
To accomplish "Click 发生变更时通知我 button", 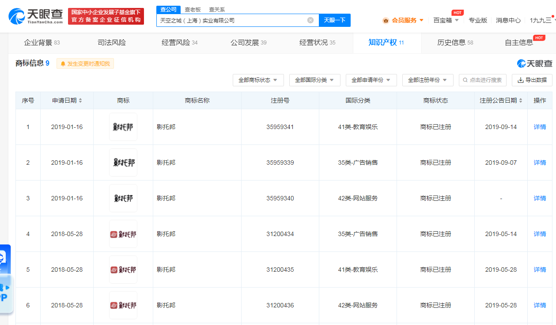I will [85, 64].
